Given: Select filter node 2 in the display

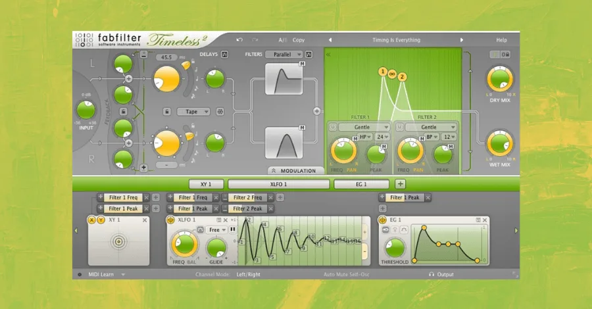Looking at the screenshot, I should click(x=402, y=77).
